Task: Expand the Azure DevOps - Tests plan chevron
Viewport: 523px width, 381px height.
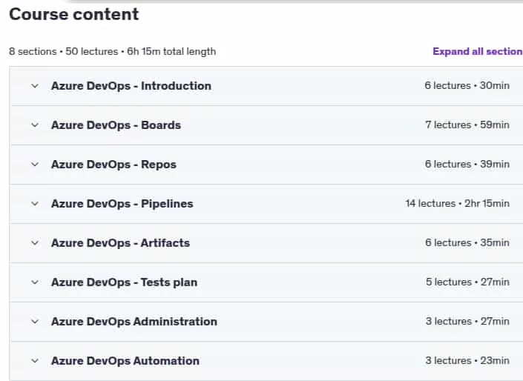Action: coord(35,282)
